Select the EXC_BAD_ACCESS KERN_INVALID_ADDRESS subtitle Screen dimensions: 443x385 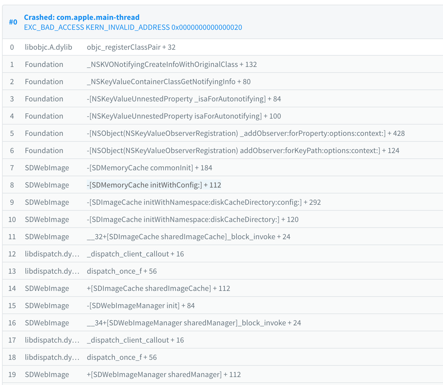[133, 27]
